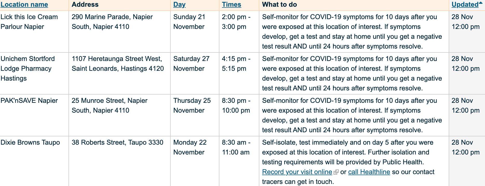Select Unichem Stortford Lodge Pharmacy Hastings cell
The height and width of the screenshot is (186, 485).
pyautogui.click(x=34, y=73)
